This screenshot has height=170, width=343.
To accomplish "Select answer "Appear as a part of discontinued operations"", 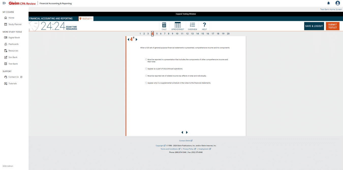I will [146, 69].
